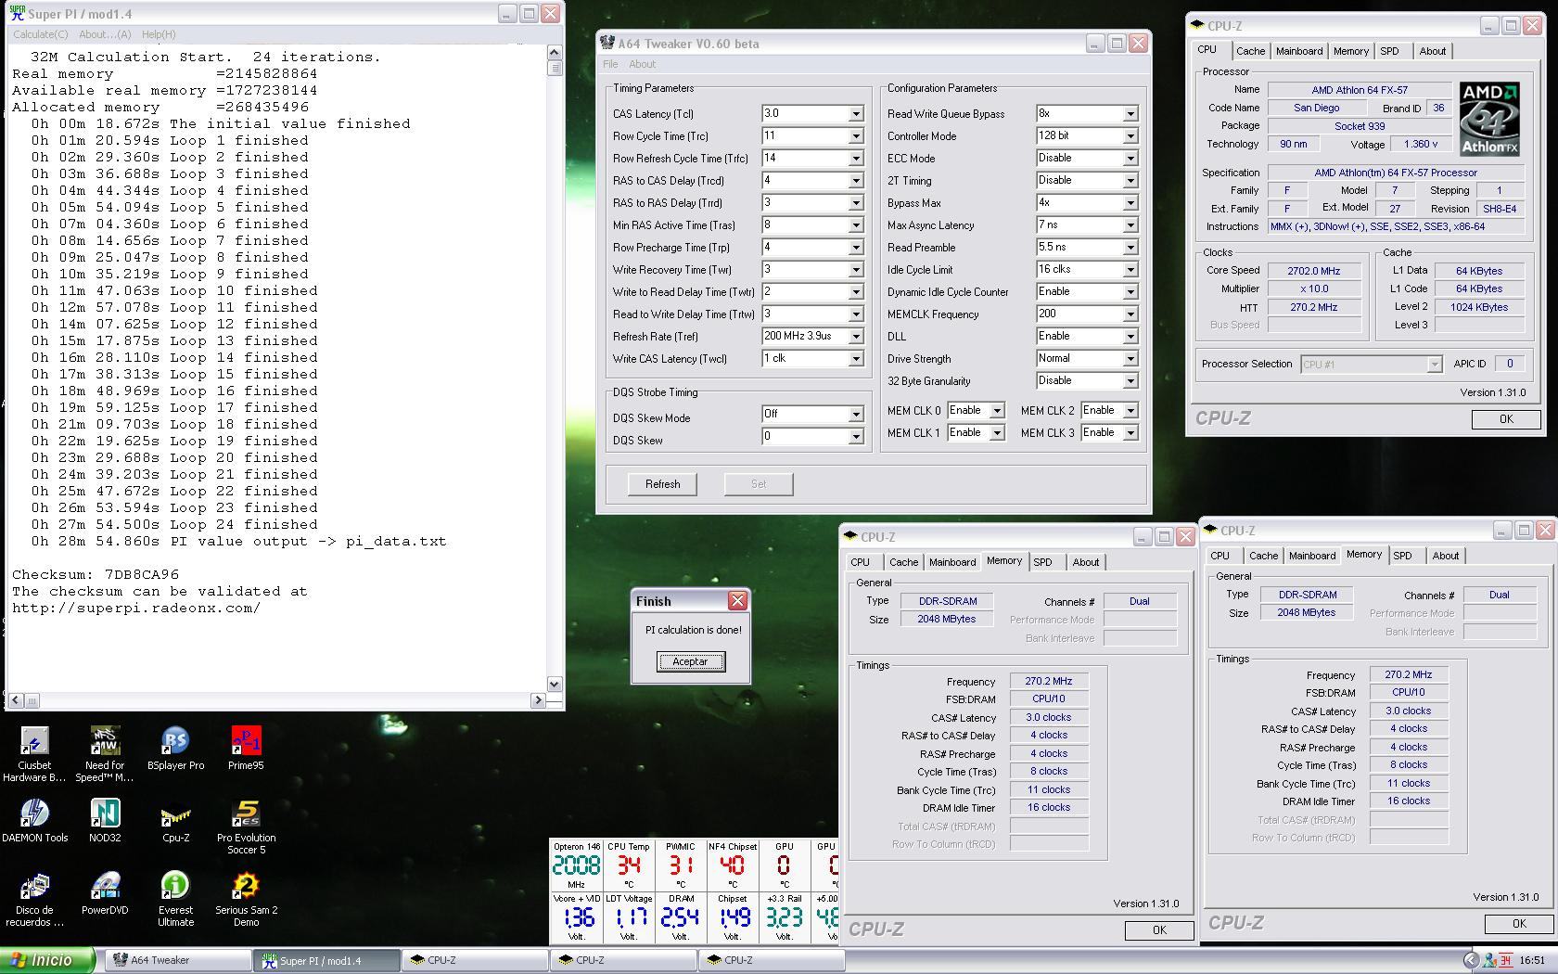1558x974 pixels.
Task: Click the Super PI horizontal scrollbar track
Action: 278,700
